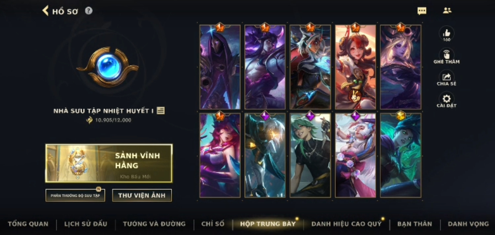The width and height of the screenshot is (495, 235).
Task: Select the green-haired character skin card
Action: [x=310, y=155]
